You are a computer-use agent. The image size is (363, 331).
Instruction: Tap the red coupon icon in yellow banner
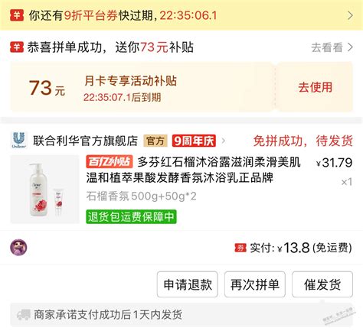[17, 15]
